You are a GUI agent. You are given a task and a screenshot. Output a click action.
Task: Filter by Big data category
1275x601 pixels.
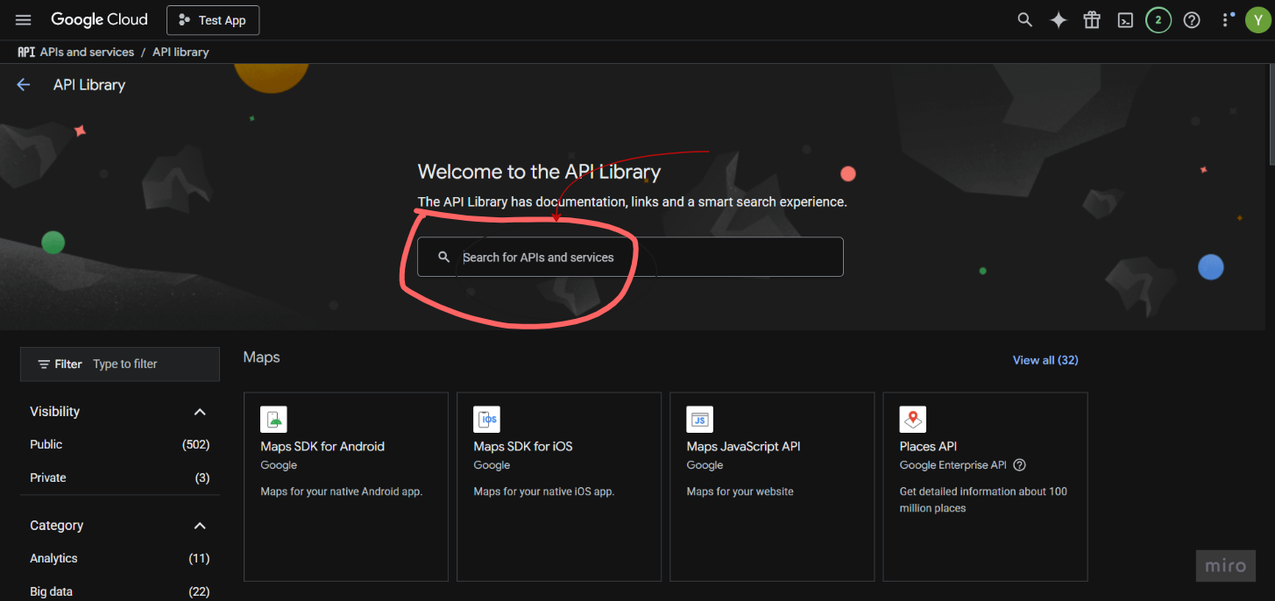[51, 591]
